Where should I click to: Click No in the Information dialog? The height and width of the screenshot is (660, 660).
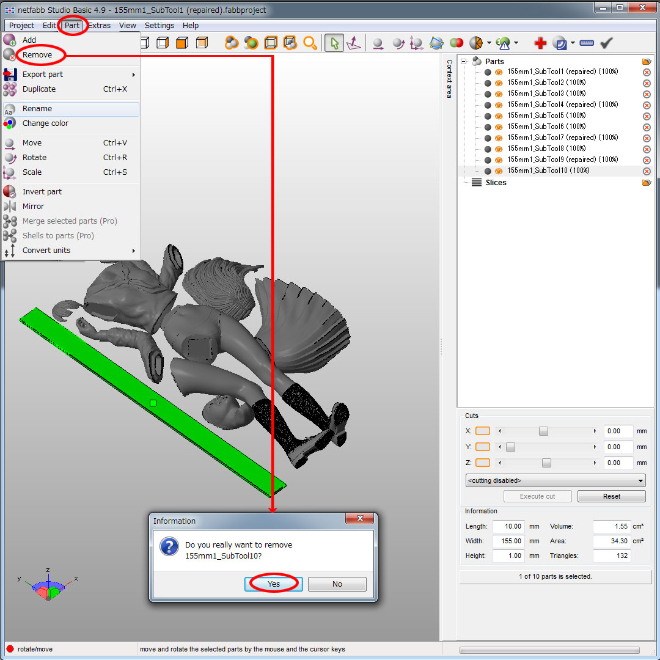337,584
